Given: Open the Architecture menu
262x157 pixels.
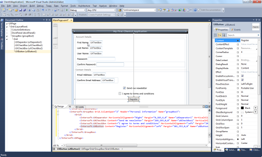Looking at the screenshot, I should (x=84, y=6).
